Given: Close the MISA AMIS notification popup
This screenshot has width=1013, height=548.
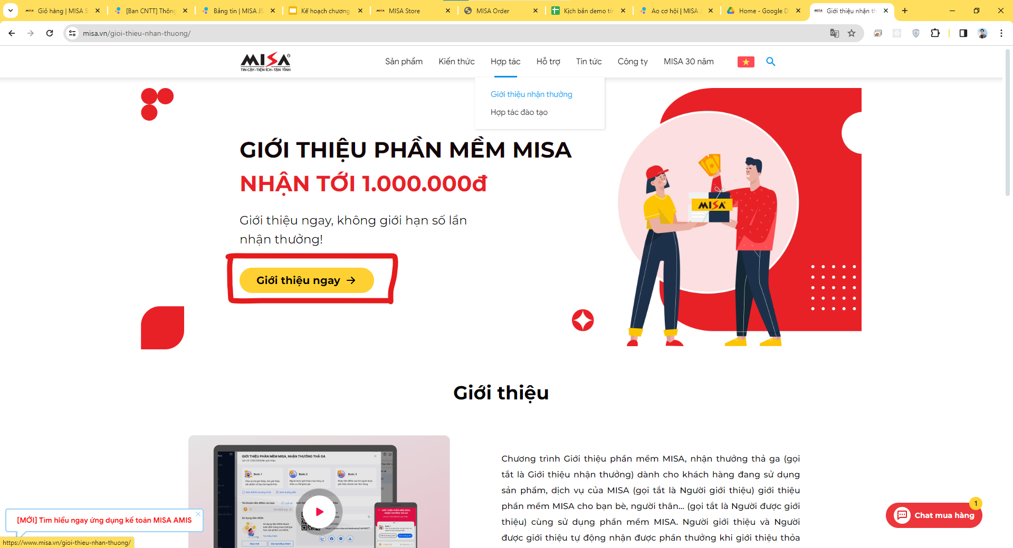Looking at the screenshot, I should click(x=198, y=514).
